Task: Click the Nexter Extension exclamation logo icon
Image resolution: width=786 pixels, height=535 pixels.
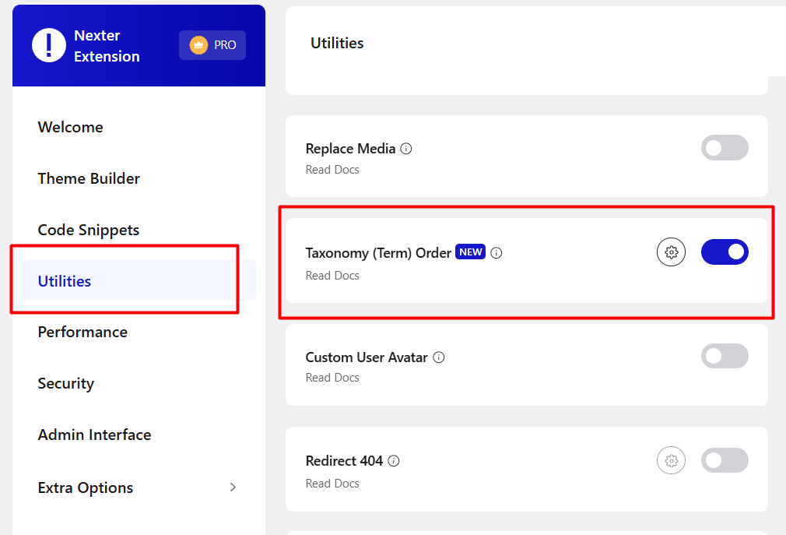Action: point(49,46)
